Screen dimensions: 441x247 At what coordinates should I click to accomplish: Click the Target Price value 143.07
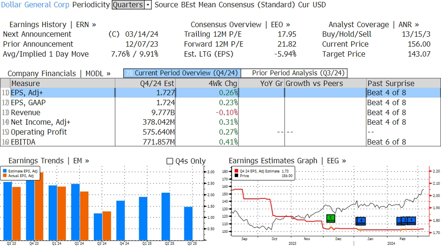(x=419, y=54)
